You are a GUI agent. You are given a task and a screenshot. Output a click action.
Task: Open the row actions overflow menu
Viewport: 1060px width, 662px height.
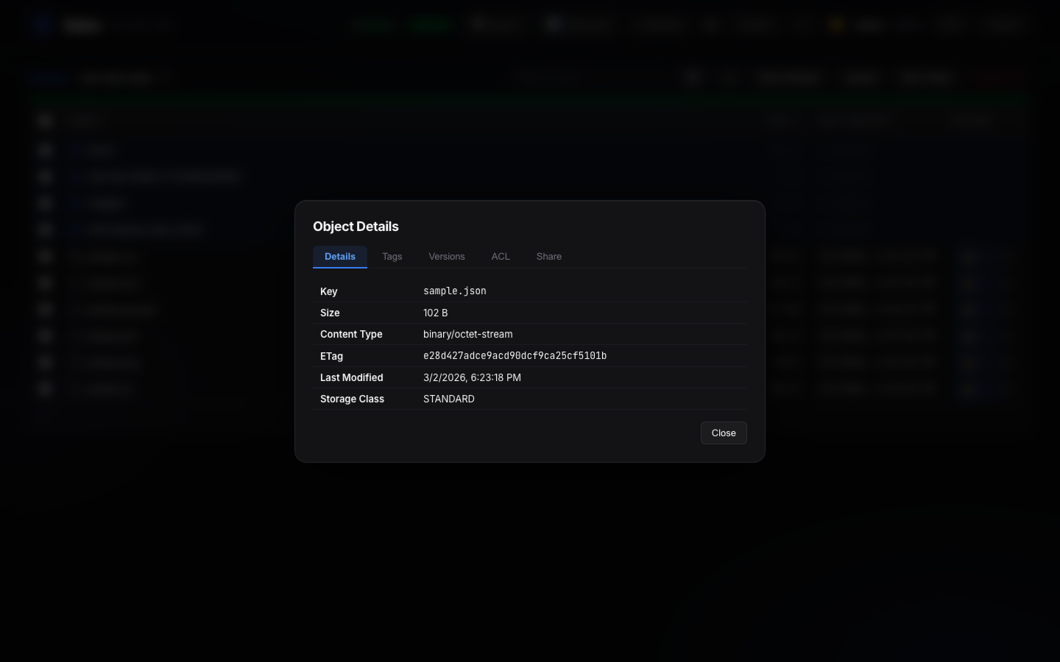pyautogui.click(x=1007, y=256)
